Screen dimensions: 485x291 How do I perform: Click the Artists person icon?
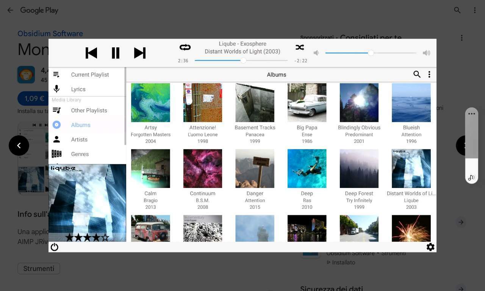click(56, 139)
